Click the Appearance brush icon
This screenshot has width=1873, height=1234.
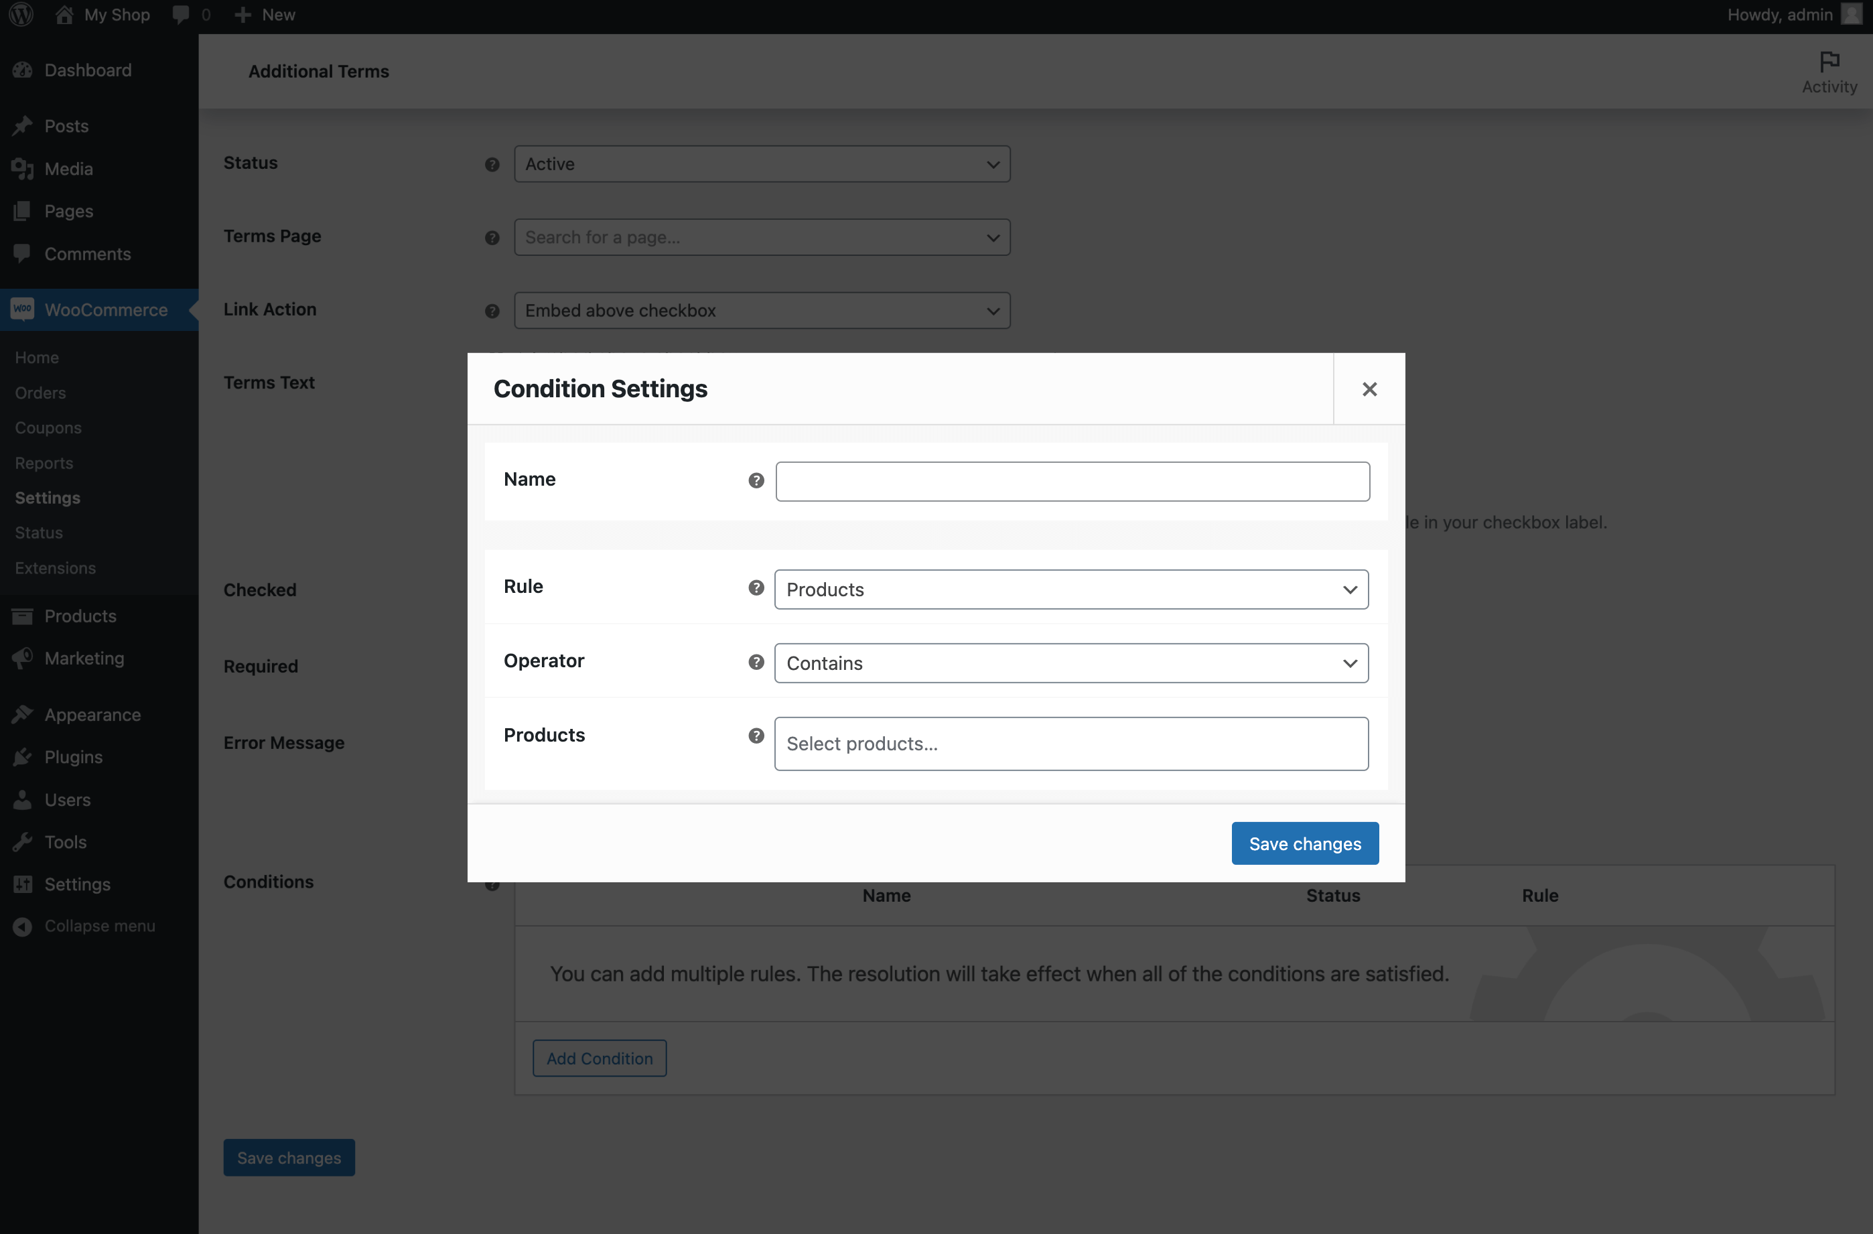pyautogui.click(x=23, y=713)
